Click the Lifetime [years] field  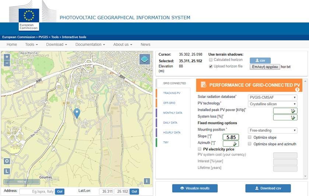(285, 168)
